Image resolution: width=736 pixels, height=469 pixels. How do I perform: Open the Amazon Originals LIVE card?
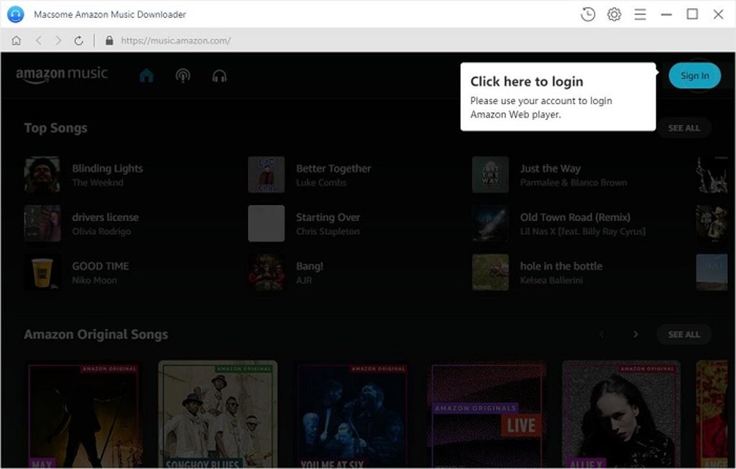487,415
